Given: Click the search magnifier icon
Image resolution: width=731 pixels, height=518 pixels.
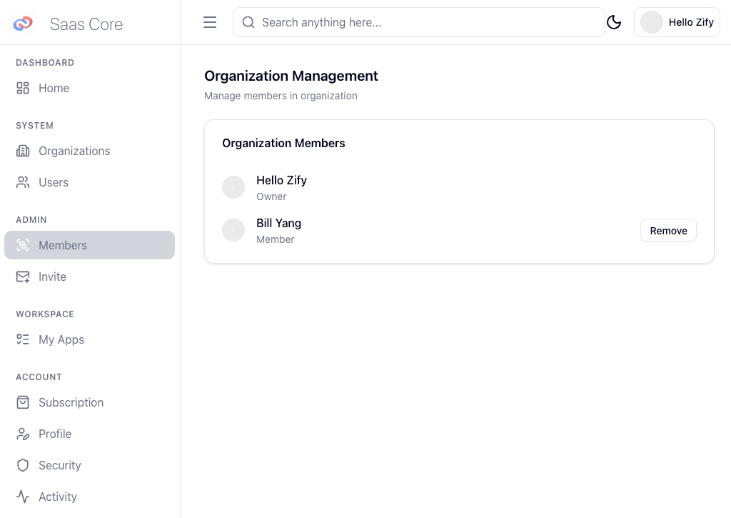Looking at the screenshot, I should click(x=248, y=22).
